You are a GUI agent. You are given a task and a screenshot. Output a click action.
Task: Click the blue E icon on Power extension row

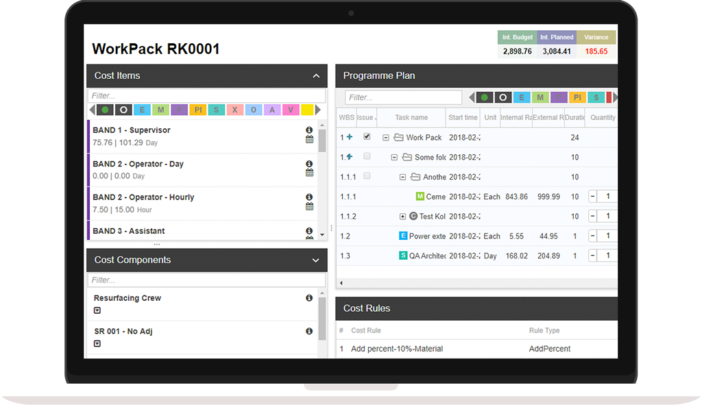click(x=403, y=235)
